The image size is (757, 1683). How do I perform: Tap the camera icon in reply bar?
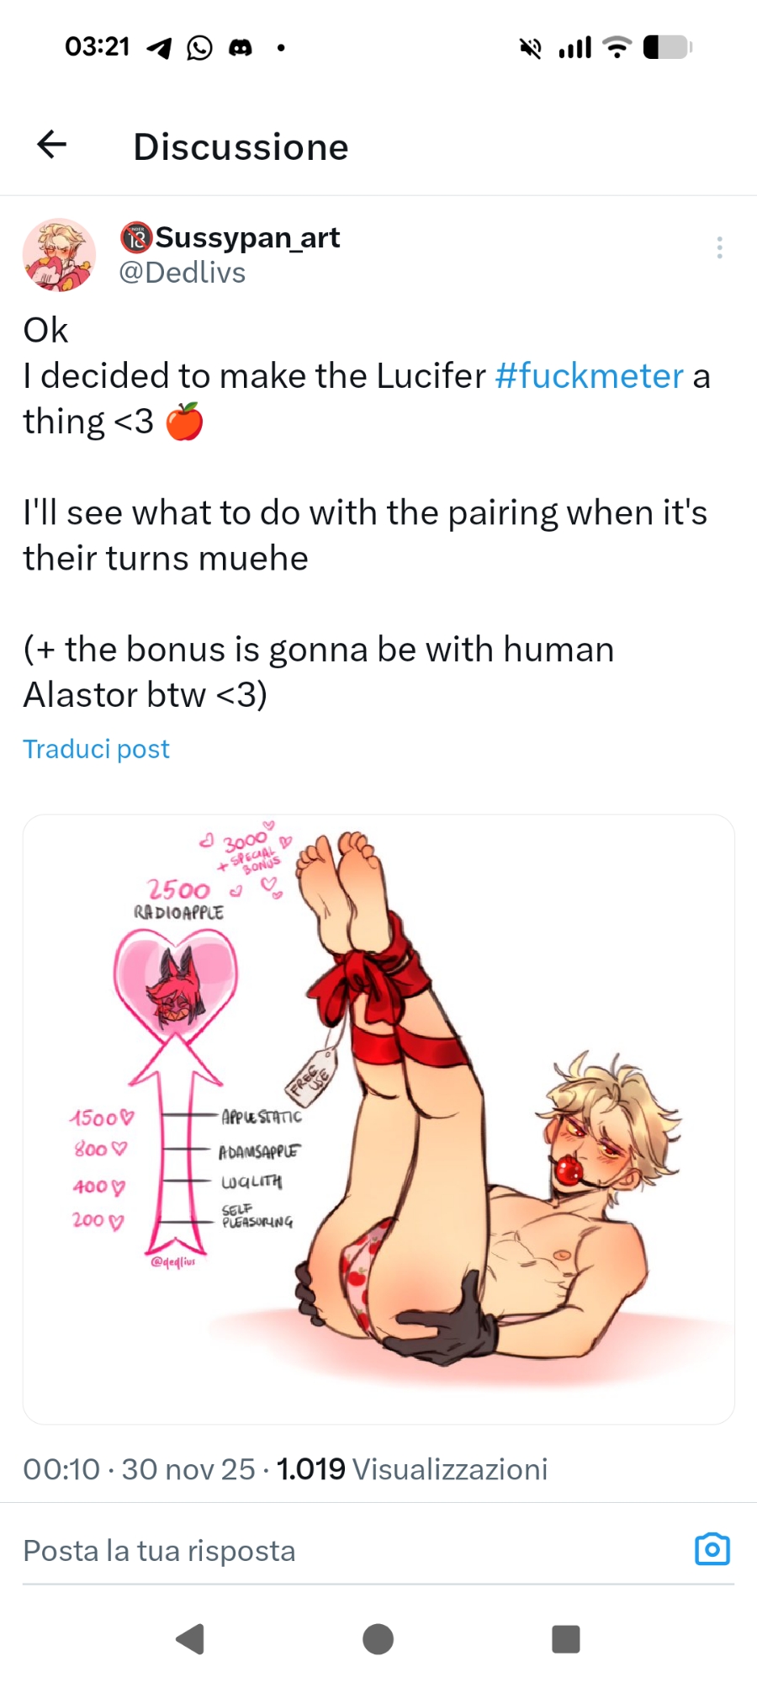(712, 1549)
